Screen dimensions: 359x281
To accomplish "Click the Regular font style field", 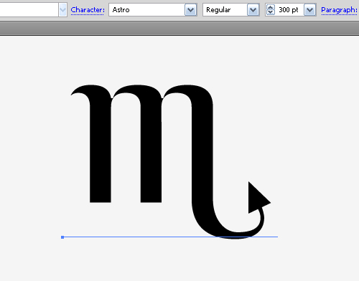I will [225, 10].
